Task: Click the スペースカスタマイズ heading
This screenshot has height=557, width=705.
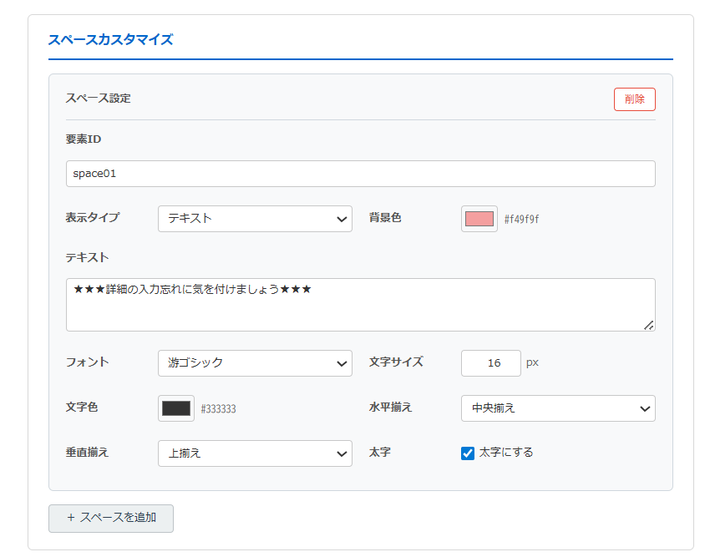Action: tap(110, 39)
